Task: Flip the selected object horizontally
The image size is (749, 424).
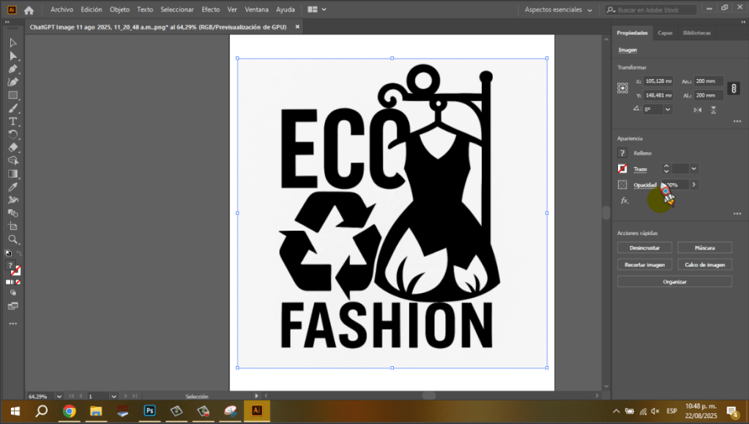Action: coord(698,109)
